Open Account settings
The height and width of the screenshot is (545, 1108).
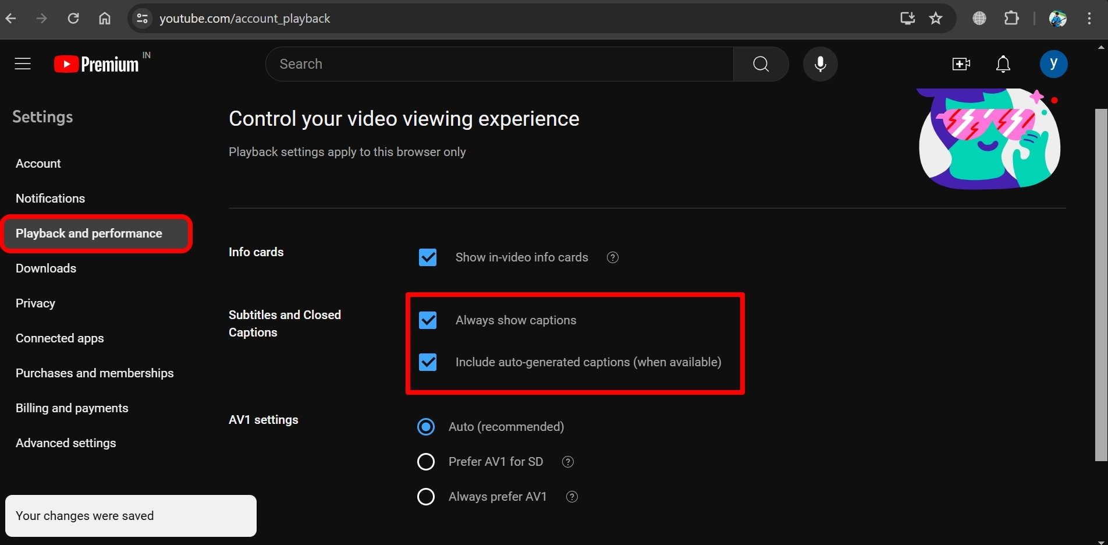(x=38, y=164)
